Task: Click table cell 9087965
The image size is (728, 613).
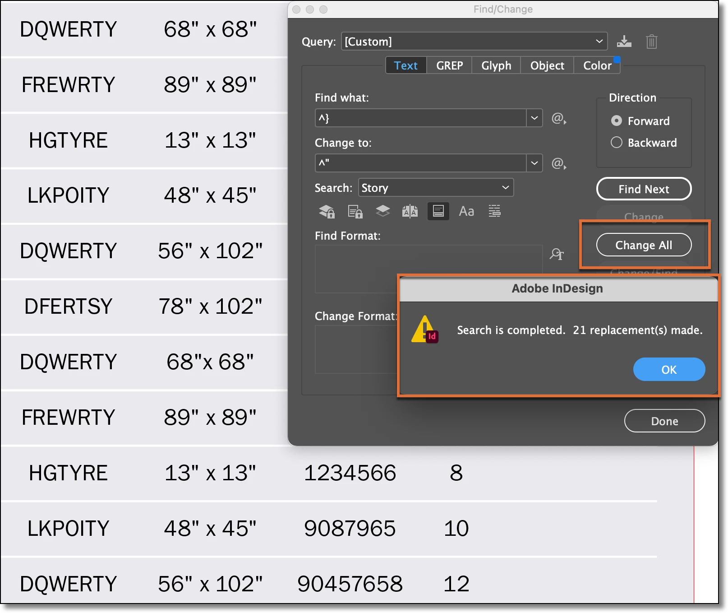Action: [350, 529]
